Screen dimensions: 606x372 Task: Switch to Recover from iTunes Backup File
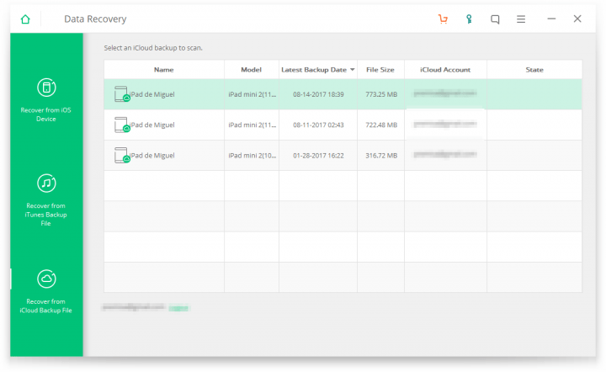click(x=46, y=215)
